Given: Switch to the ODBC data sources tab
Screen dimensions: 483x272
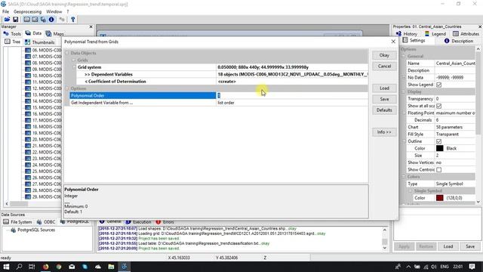Looking at the screenshot, I should [46, 221].
